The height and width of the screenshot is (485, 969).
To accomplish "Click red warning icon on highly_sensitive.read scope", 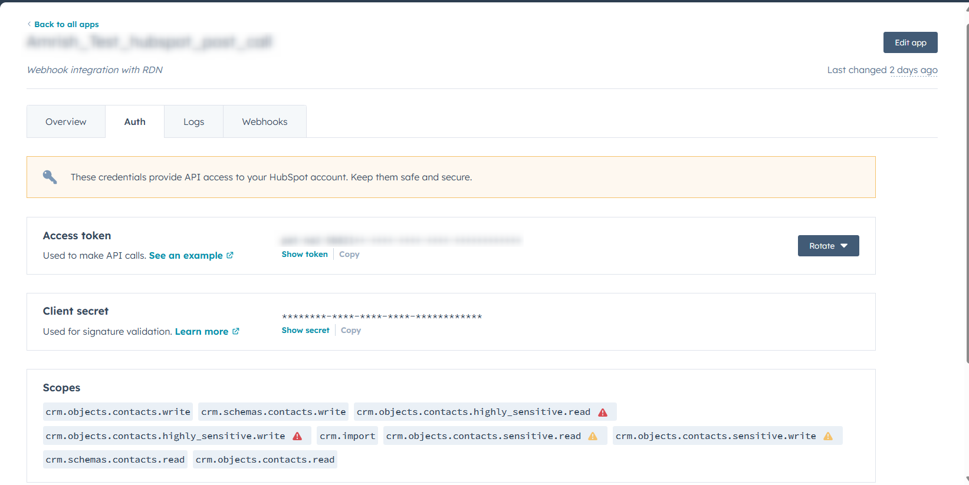I will coord(603,412).
